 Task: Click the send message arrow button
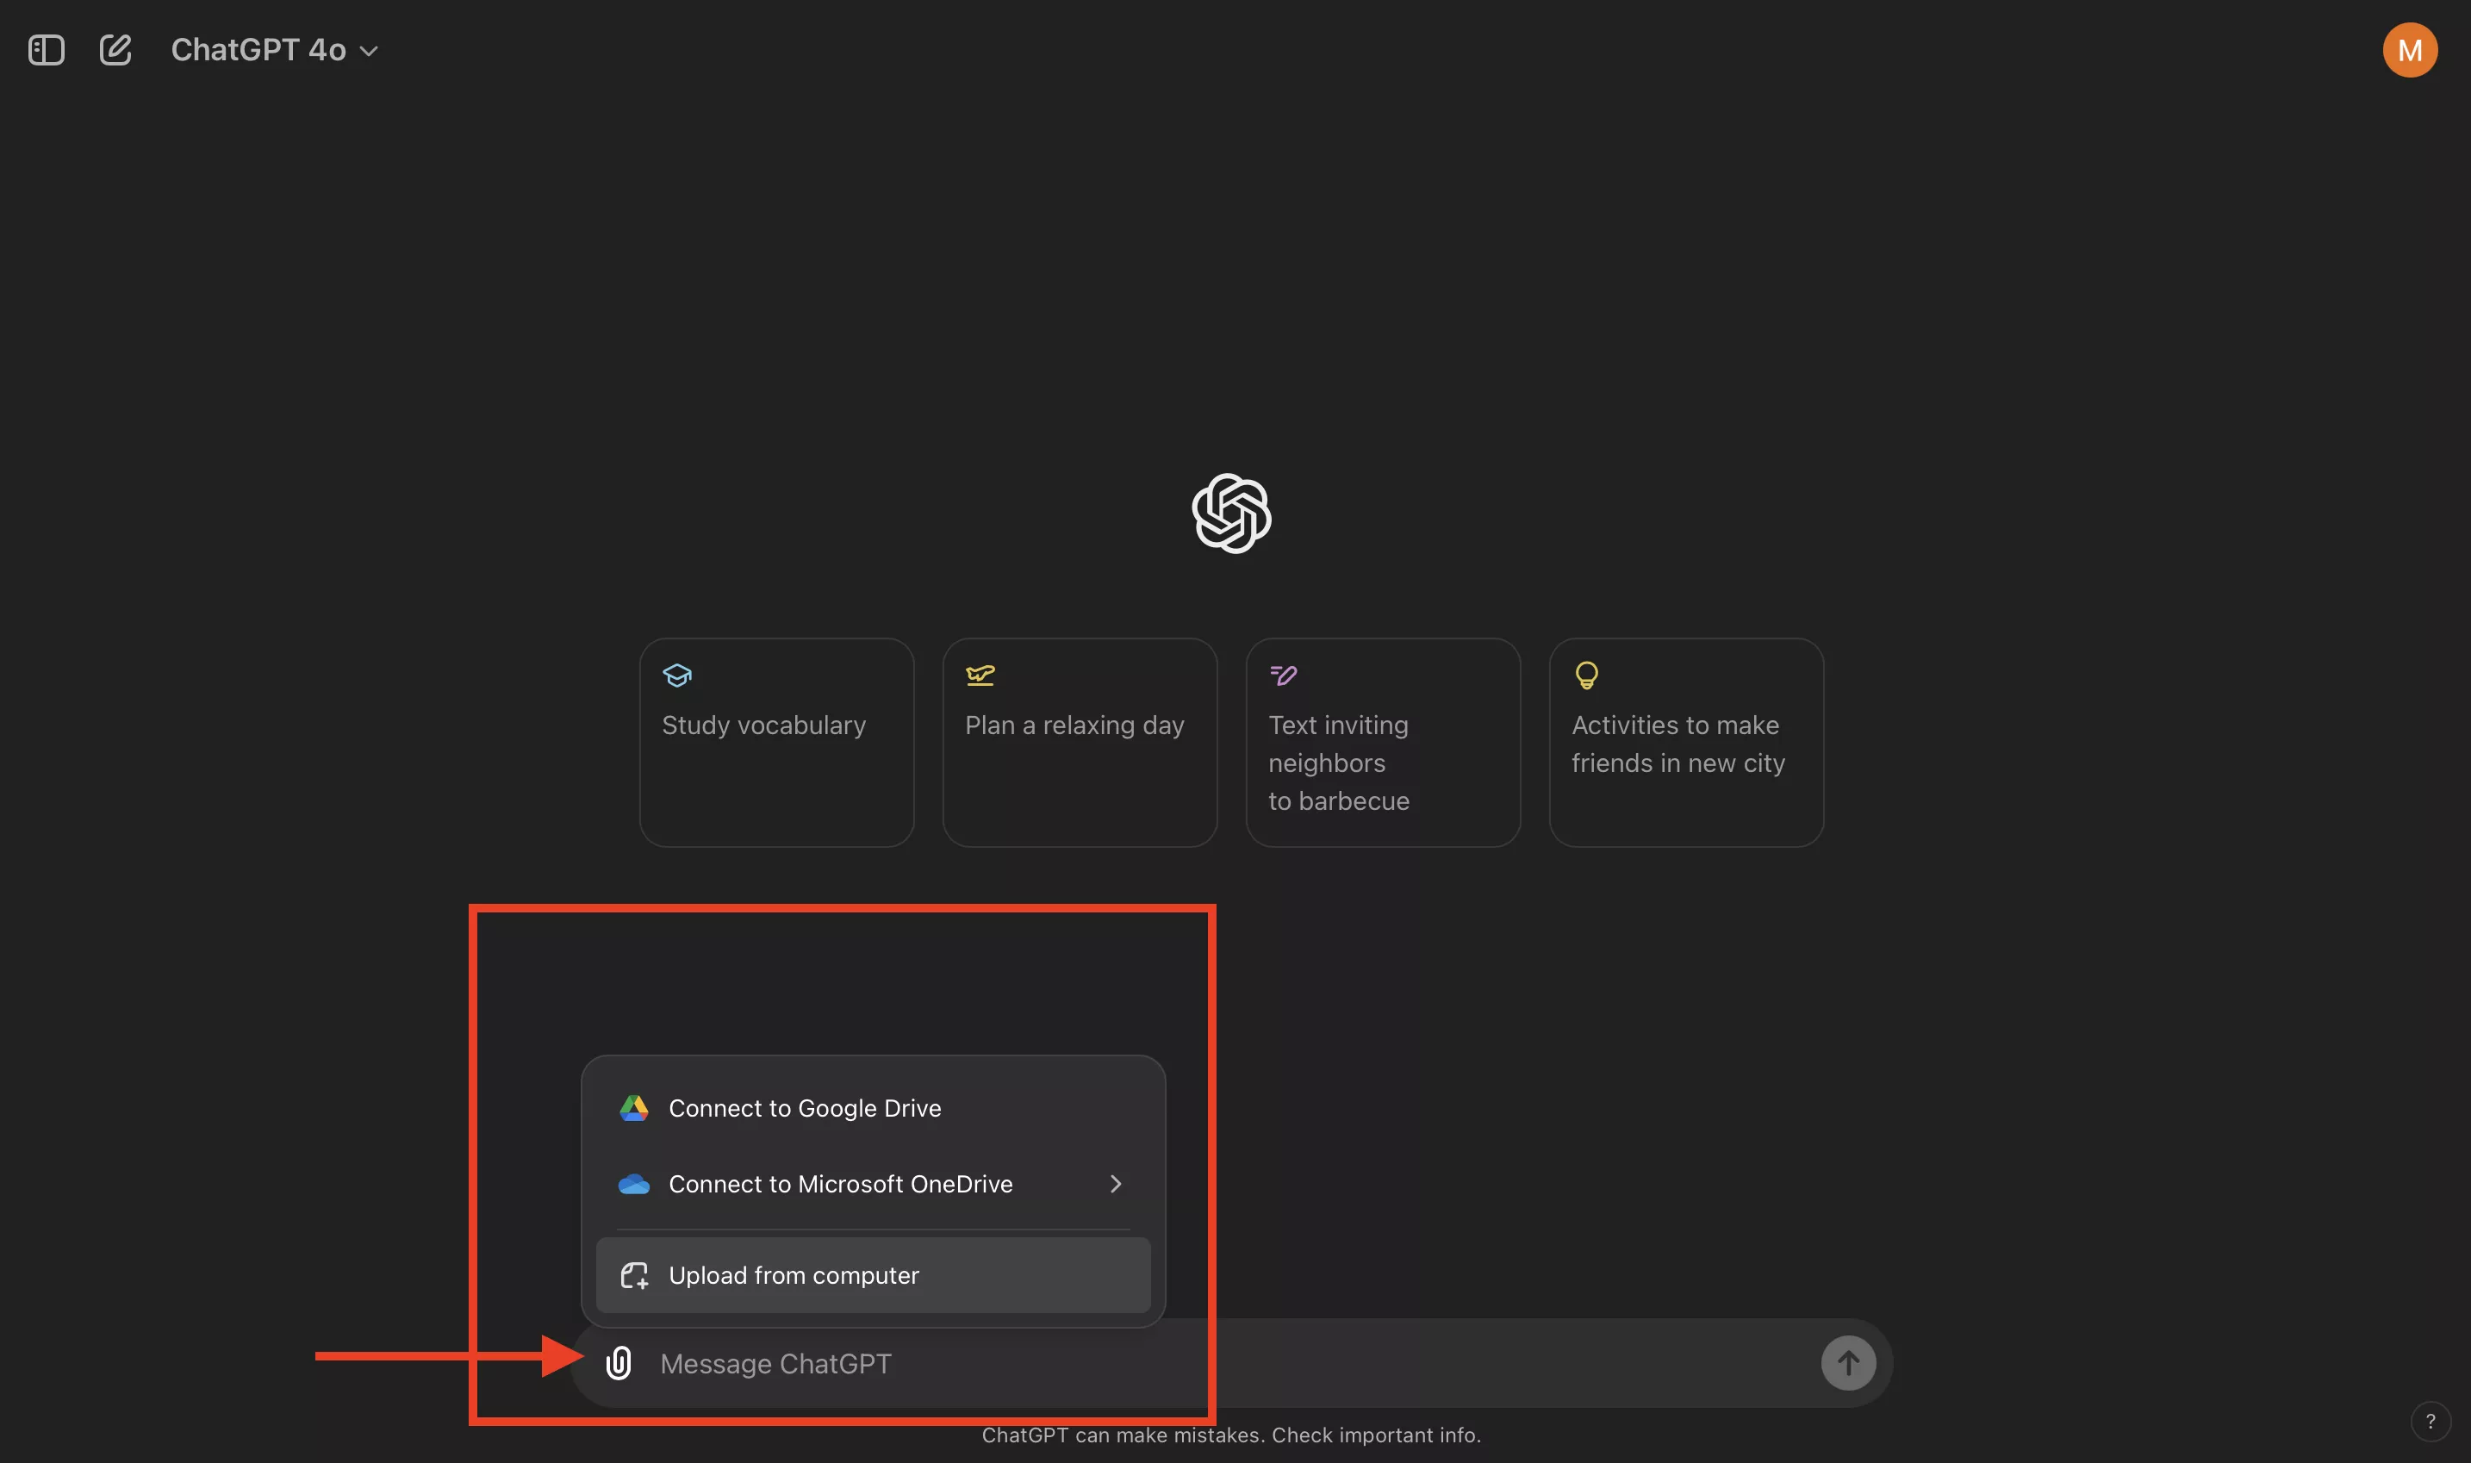click(x=1848, y=1362)
